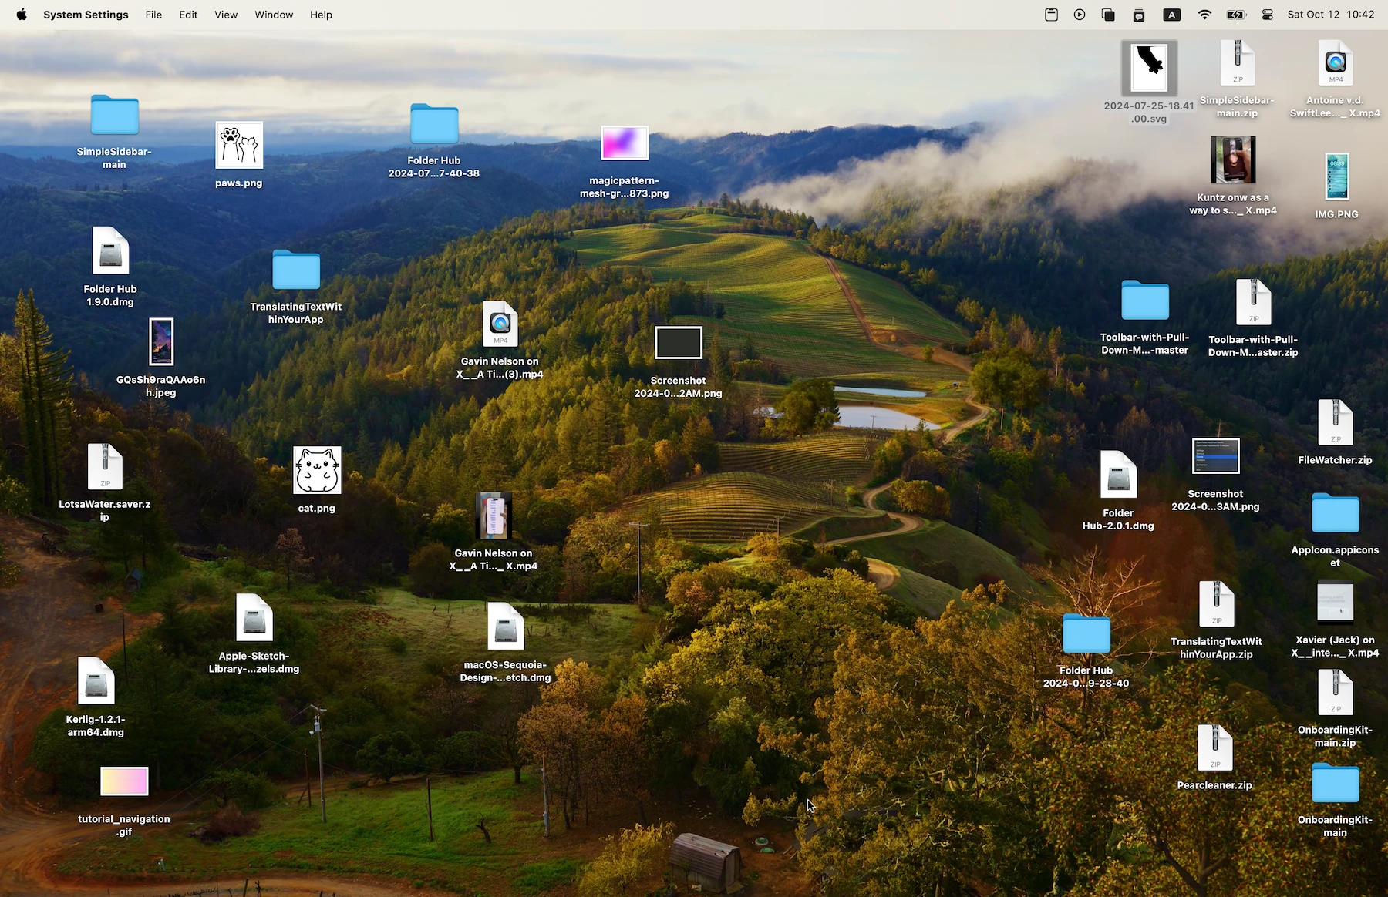1388x897 pixels.
Task: Select Toolbar-with-Pull-Down-M...-master folder
Action: click(x=1145, y=301)
